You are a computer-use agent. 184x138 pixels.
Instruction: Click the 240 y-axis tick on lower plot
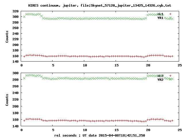(16, 93)
